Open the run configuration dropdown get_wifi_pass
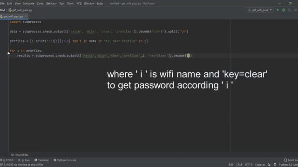 tap(260, 10)
